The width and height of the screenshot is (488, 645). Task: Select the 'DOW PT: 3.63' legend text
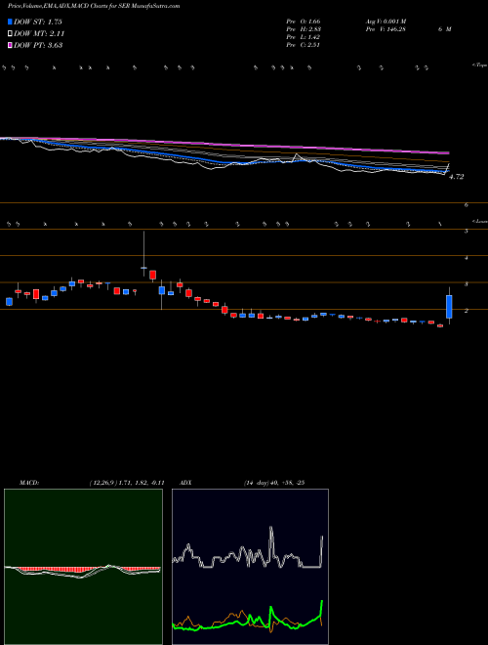pos(38,45)
